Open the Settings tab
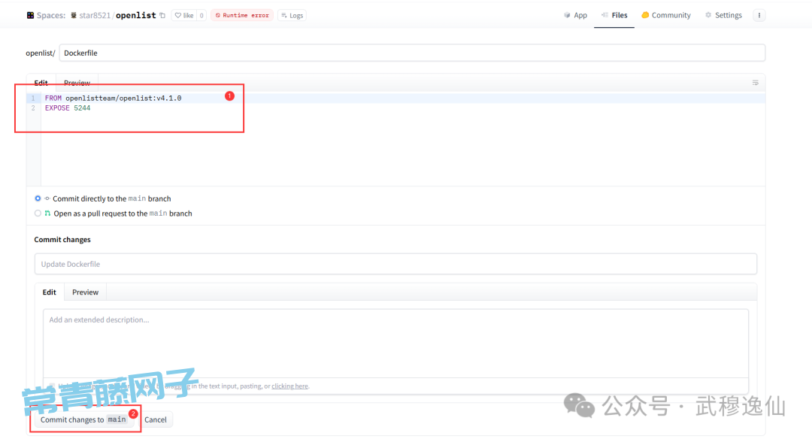This screenshot has width=812, height=439. tap(723, 15)
